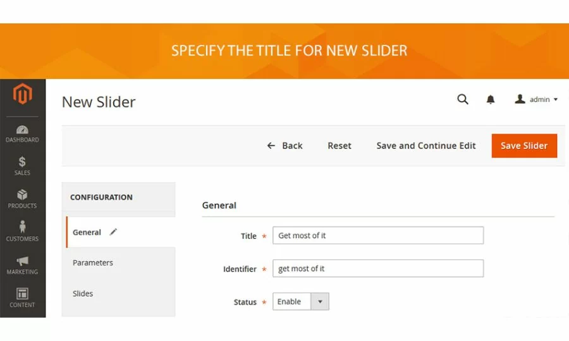Open the Dashboard sidebar icon
The width and height of the screenshot is (569, 341).
pos(22,130)
